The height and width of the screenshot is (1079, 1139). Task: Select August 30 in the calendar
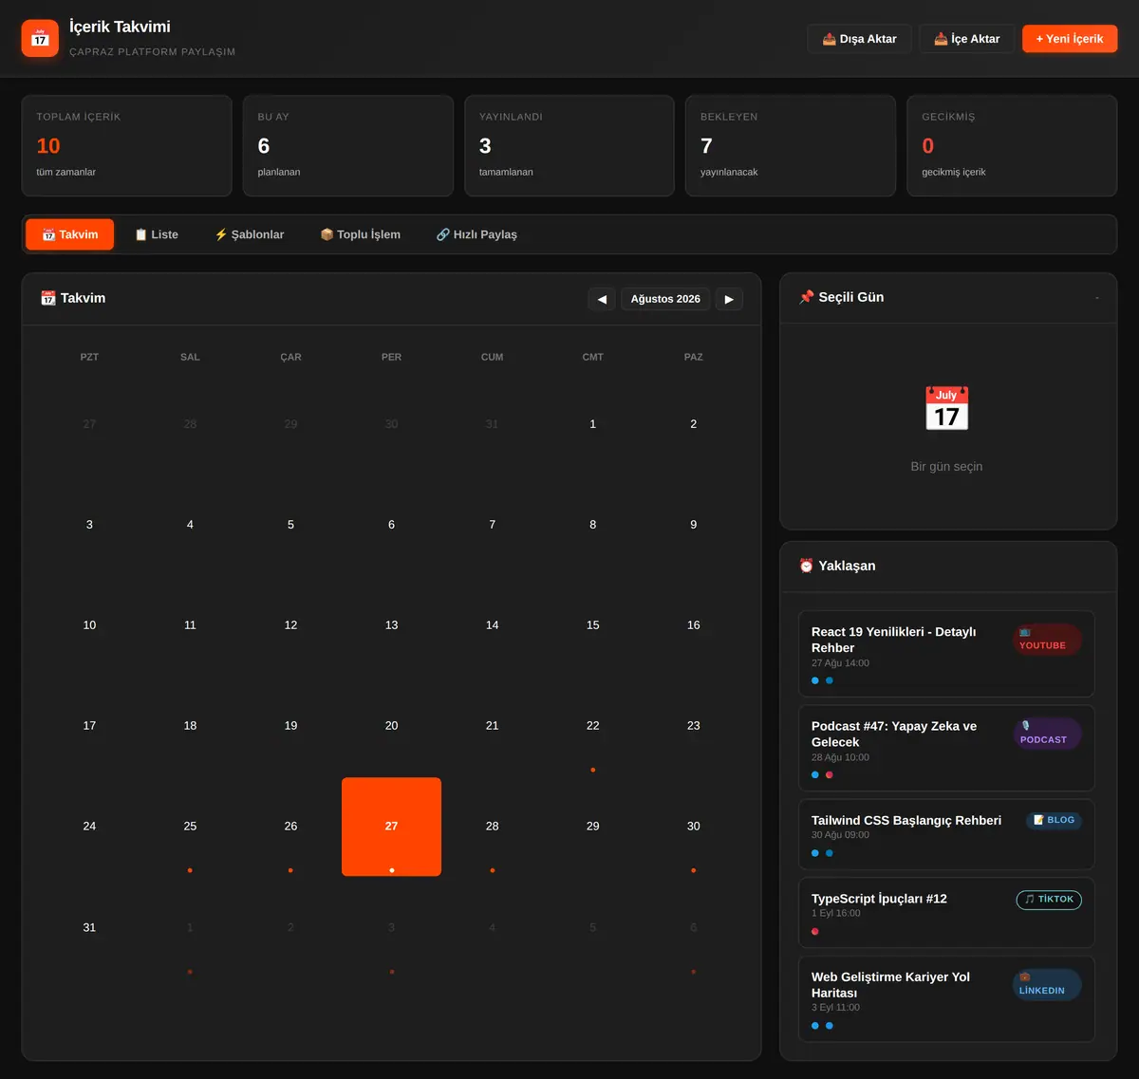coord(694,827)
